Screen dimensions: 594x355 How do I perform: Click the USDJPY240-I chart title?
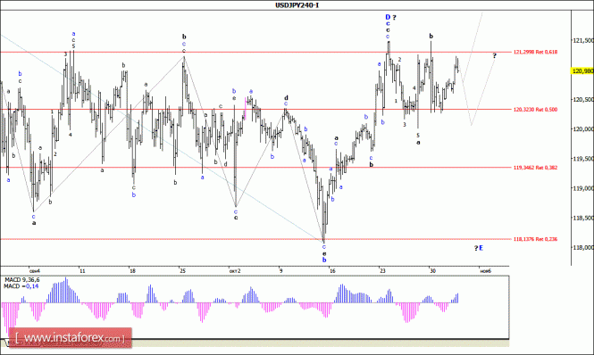click(297, 5)
